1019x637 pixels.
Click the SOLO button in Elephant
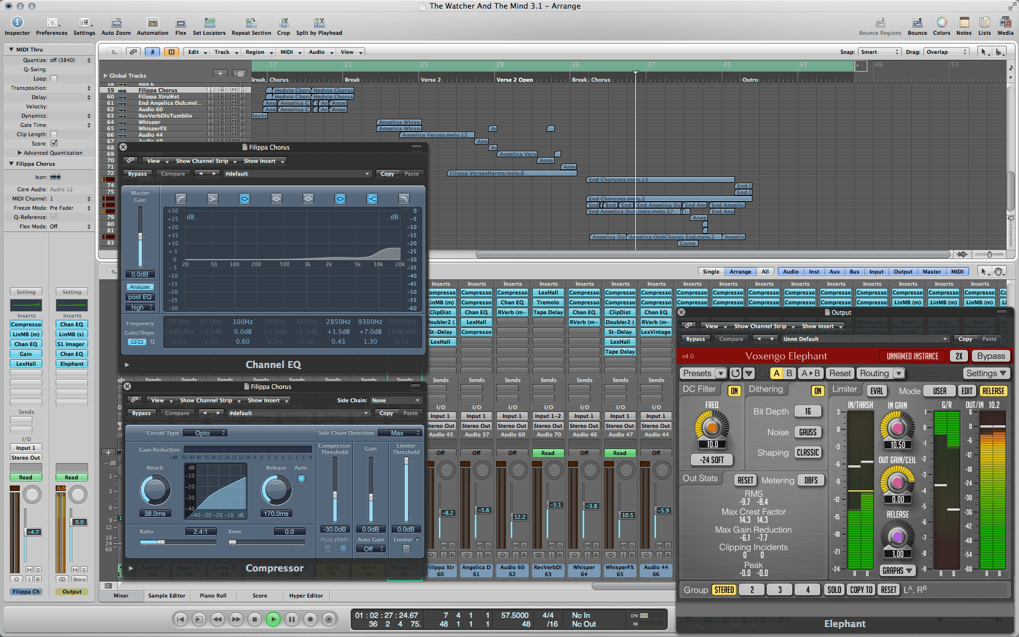click(834, 589)
